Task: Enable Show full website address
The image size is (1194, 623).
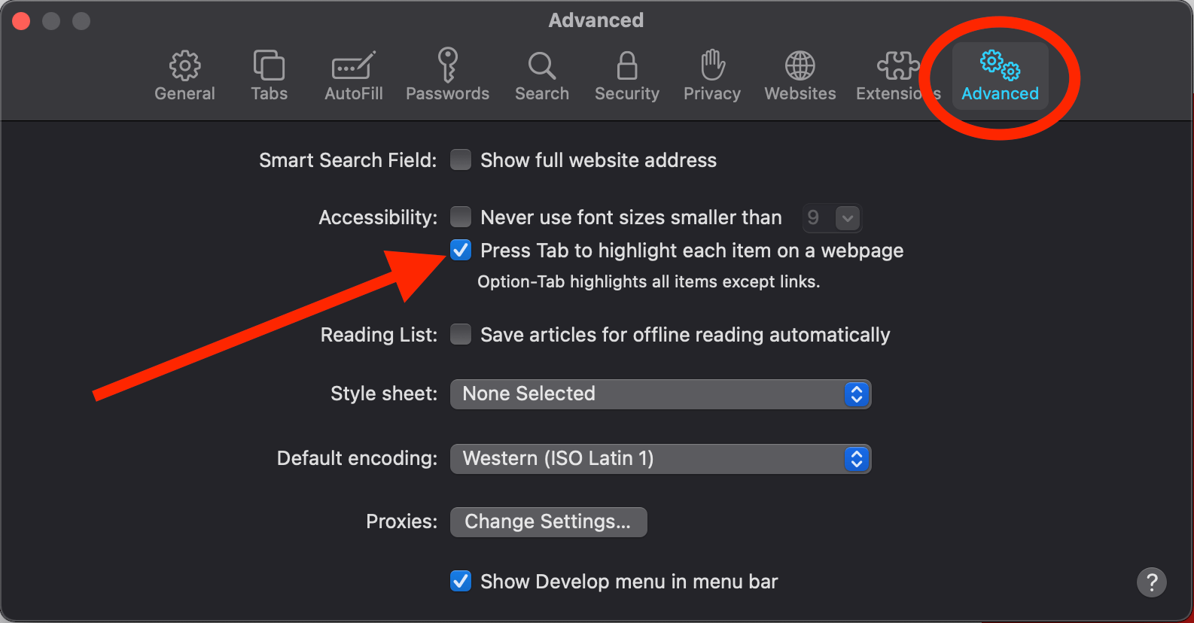Action: (461, 160)
